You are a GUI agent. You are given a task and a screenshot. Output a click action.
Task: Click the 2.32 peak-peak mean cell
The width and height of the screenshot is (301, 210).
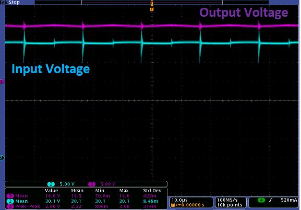click(76, 206)
